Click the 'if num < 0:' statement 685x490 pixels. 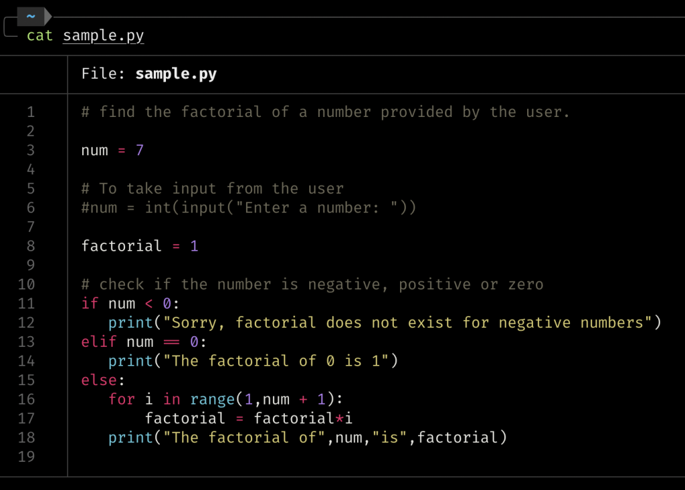130,303
